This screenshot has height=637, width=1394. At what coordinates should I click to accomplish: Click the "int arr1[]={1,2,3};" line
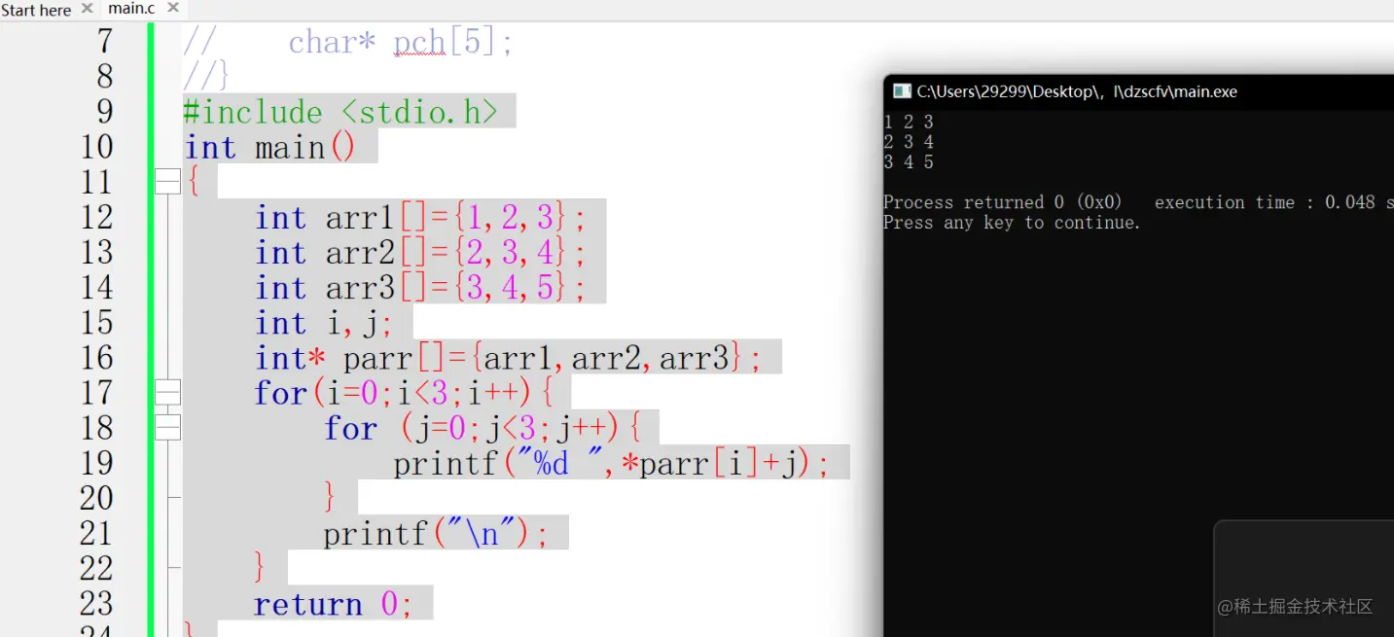[420, 218]
